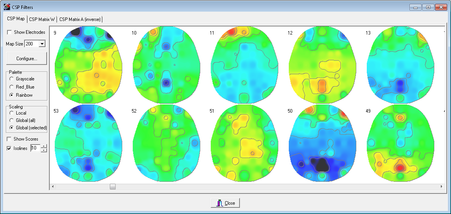Click the Configure... button
Viewport: 451px width, 214px height.
coord(26,58)
